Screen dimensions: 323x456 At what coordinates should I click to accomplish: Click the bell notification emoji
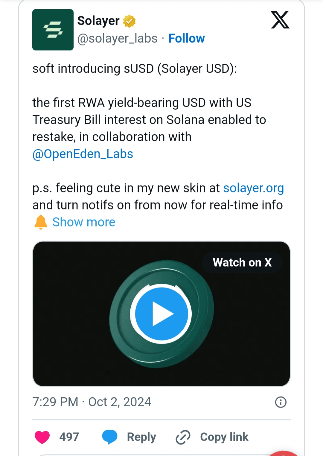click(41, 222)
